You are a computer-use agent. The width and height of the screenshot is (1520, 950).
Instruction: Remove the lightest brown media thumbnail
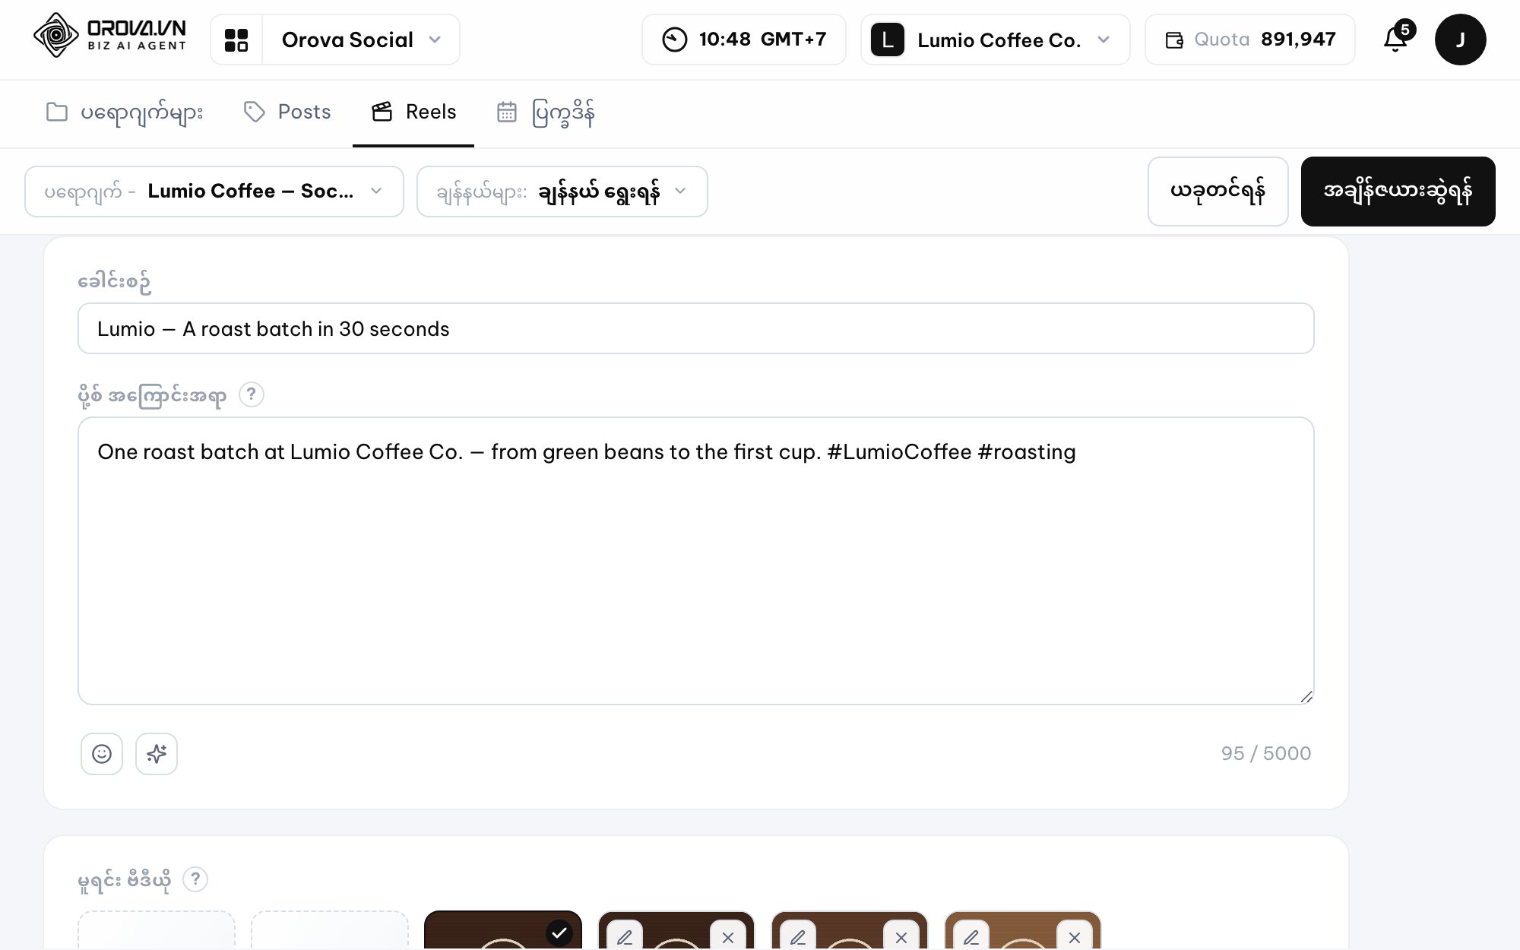point(1075,936)
